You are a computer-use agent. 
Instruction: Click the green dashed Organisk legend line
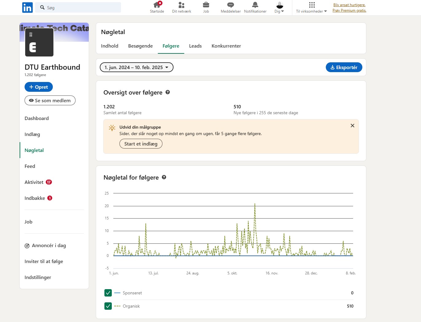coord(117,306)
